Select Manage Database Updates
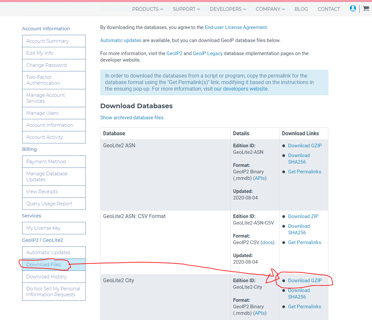The height and width of the screenshot is (320, 372). [54, 177]
